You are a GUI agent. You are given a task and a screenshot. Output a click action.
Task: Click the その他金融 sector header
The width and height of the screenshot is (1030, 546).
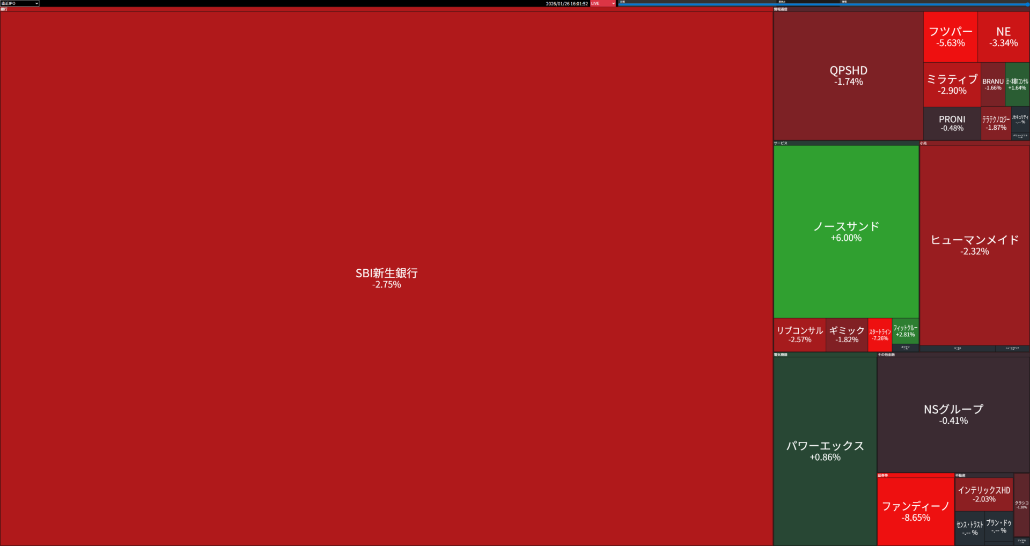click(886, 355)
